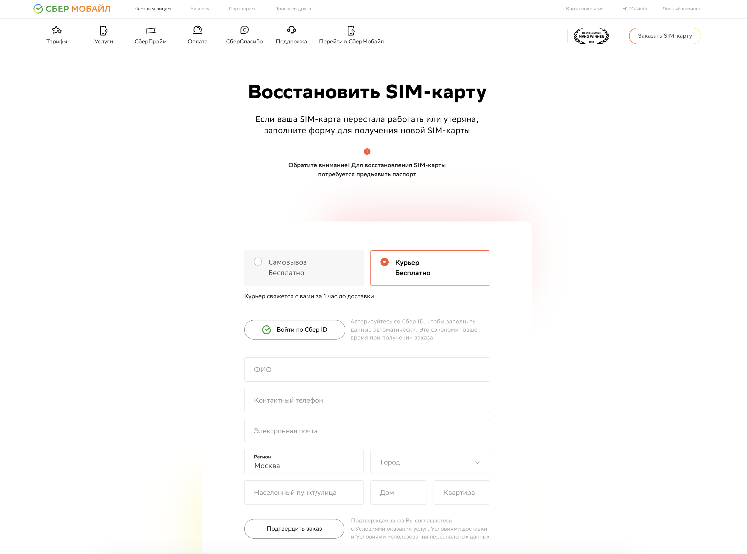This screenshot has width=747, height=554.
Task: Open the location selector labeled Москва
Action: pos(635,8)
